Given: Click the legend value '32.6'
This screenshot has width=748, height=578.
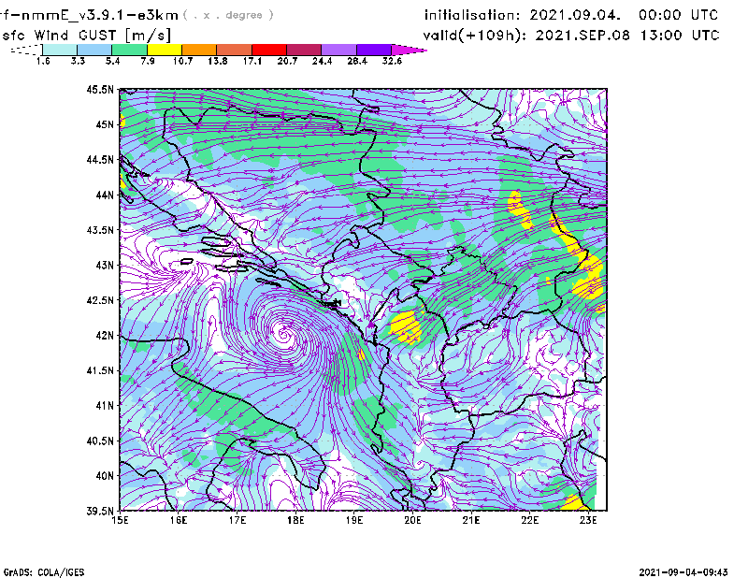Looking at the screenshot, I should tap(392, 61).
